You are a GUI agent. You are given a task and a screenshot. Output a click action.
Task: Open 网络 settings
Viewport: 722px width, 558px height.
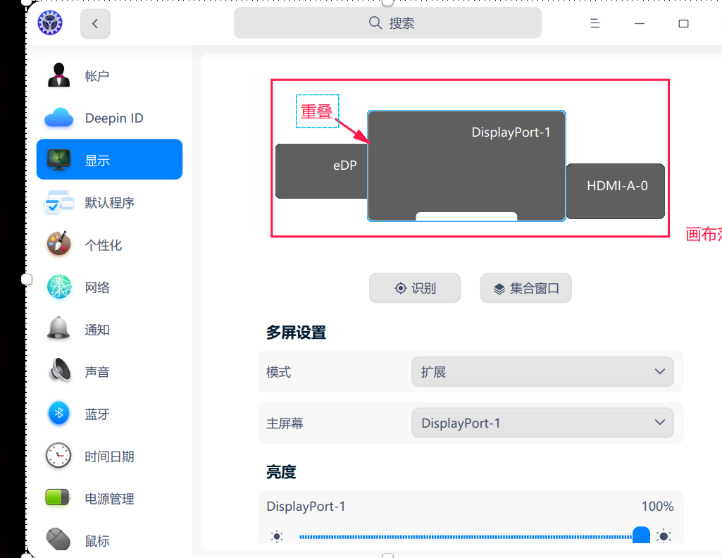(110, 287)
